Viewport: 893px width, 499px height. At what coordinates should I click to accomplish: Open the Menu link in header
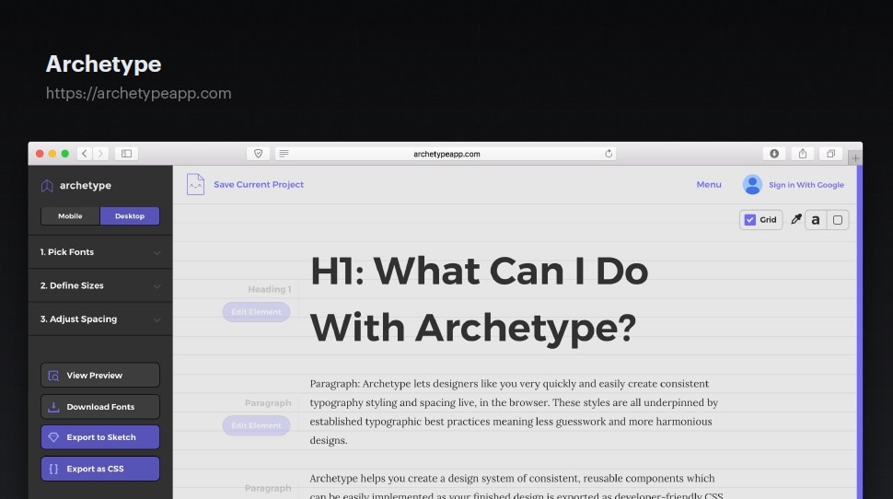click(x=709, y=184)
